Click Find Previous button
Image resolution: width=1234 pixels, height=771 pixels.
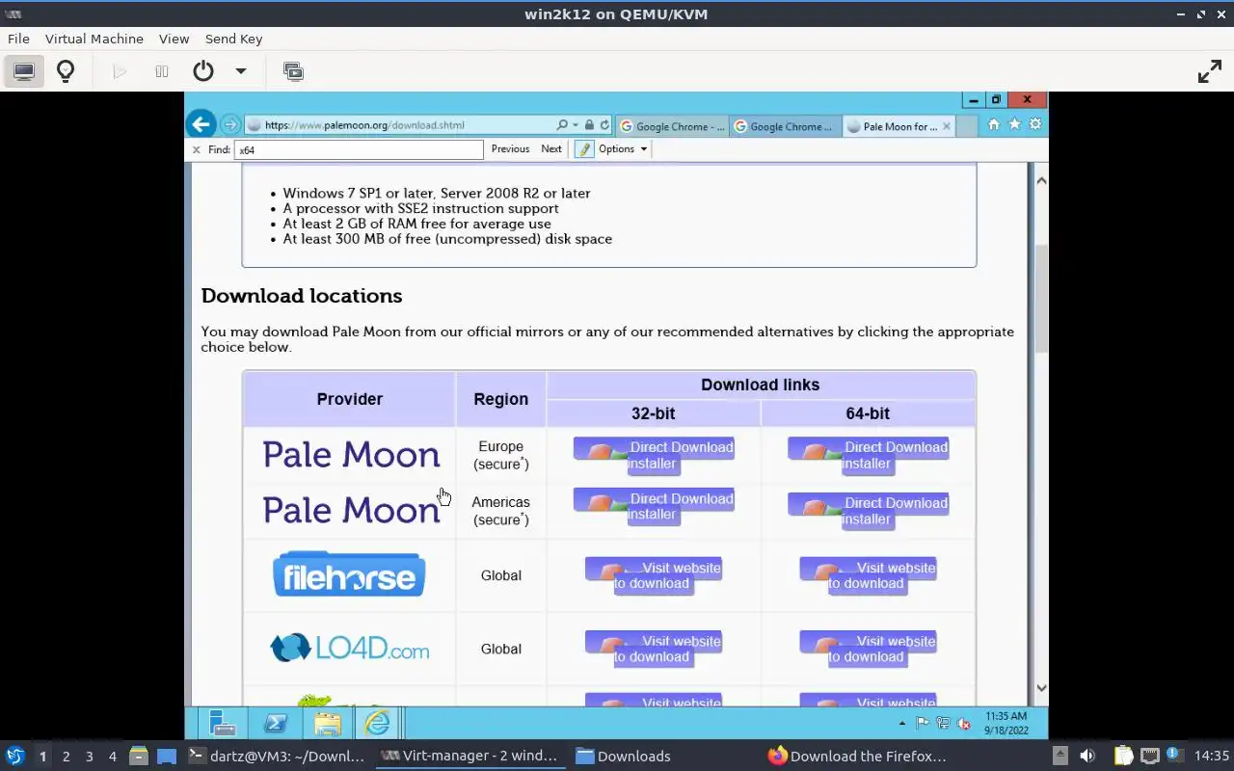point(510,149)
